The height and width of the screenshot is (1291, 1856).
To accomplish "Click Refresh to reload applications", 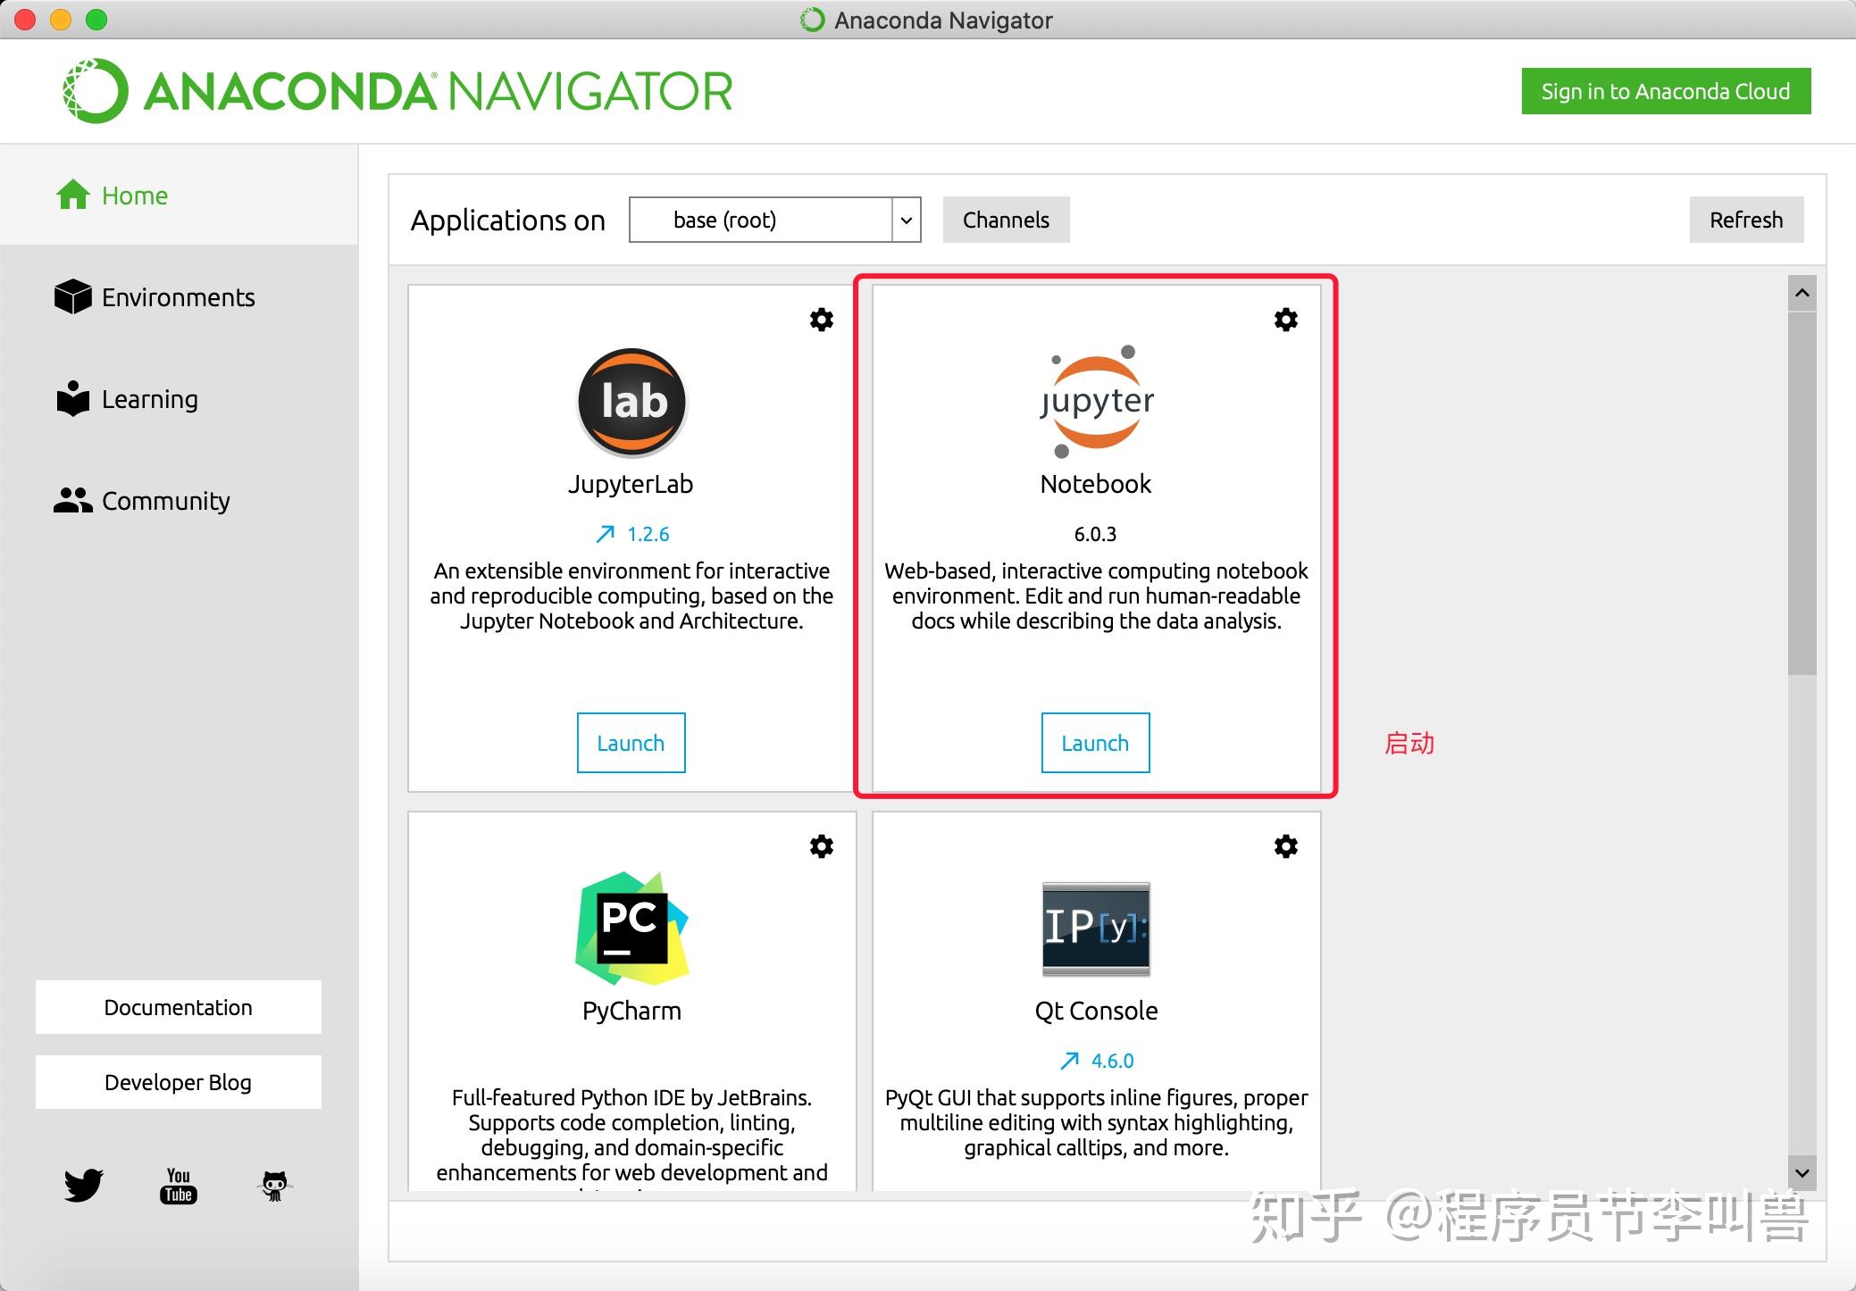I will coord(1746,220).
